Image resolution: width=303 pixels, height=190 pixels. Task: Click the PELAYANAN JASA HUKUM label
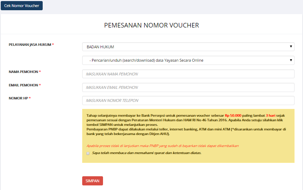[31, 45]
